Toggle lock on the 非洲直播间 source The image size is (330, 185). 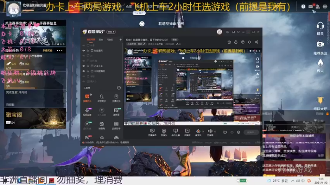(x=88, y=71)
